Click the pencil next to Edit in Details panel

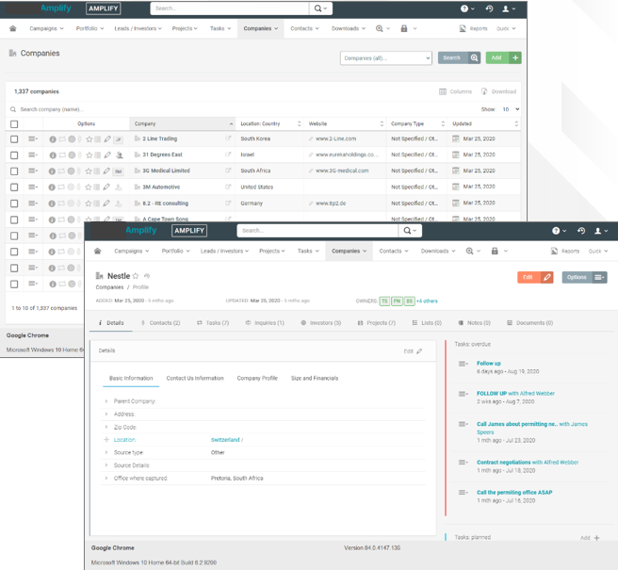(x=419, y=351)
